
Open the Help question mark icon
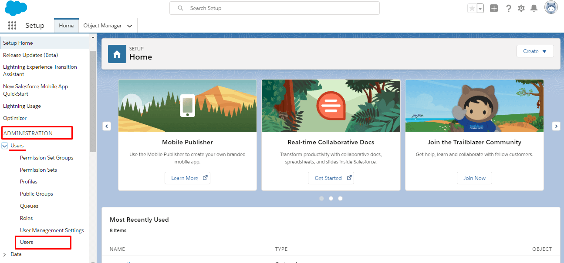(x=508, y=8)
